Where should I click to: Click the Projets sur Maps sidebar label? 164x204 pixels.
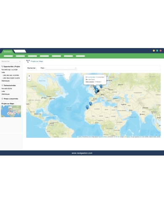(x=8, y=104)
